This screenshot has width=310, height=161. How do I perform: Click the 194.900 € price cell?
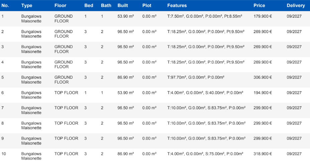click(263, 93)
